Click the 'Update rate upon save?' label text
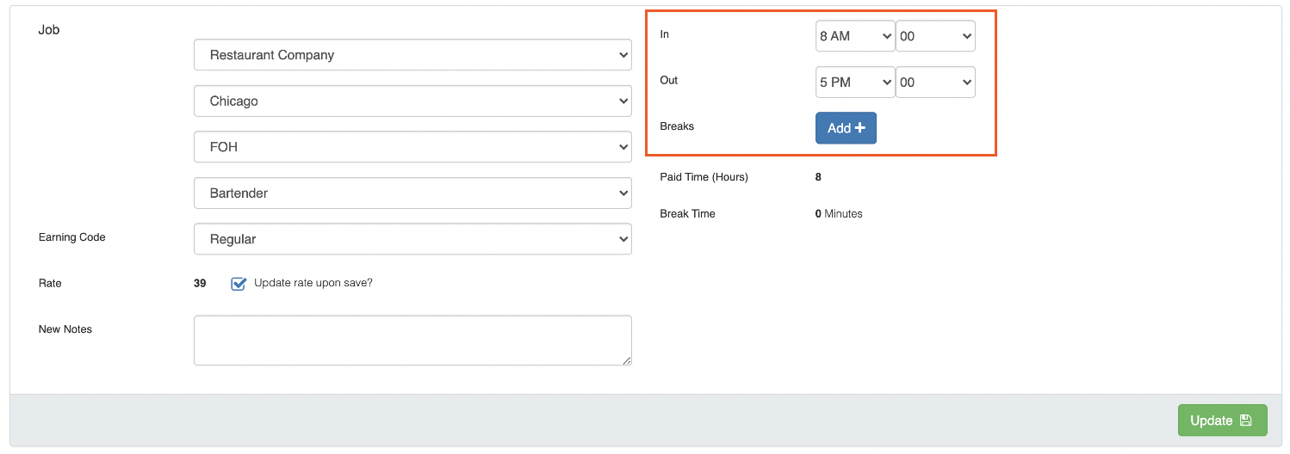Screen dimensions: 1290x454 tap(313, 283)
